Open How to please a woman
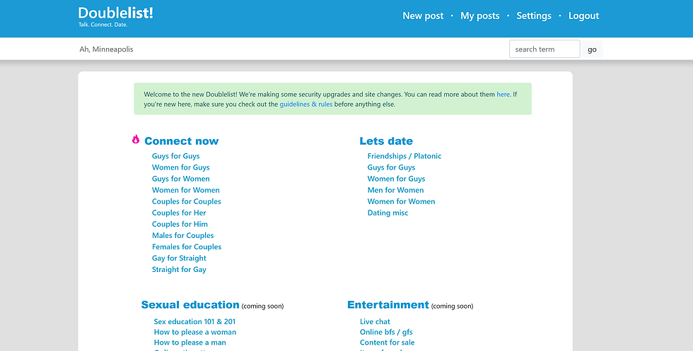 point(195,332)
